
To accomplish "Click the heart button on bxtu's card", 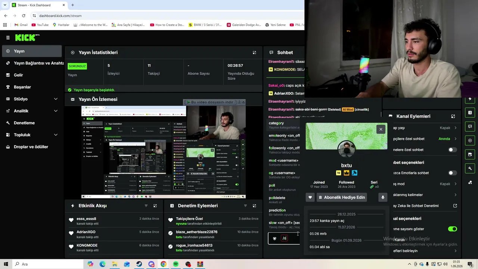I will click(310, 197).
